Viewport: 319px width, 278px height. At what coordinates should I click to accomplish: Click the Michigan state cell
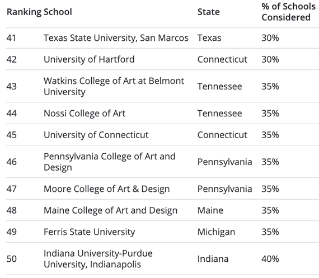tap(216, 232)
